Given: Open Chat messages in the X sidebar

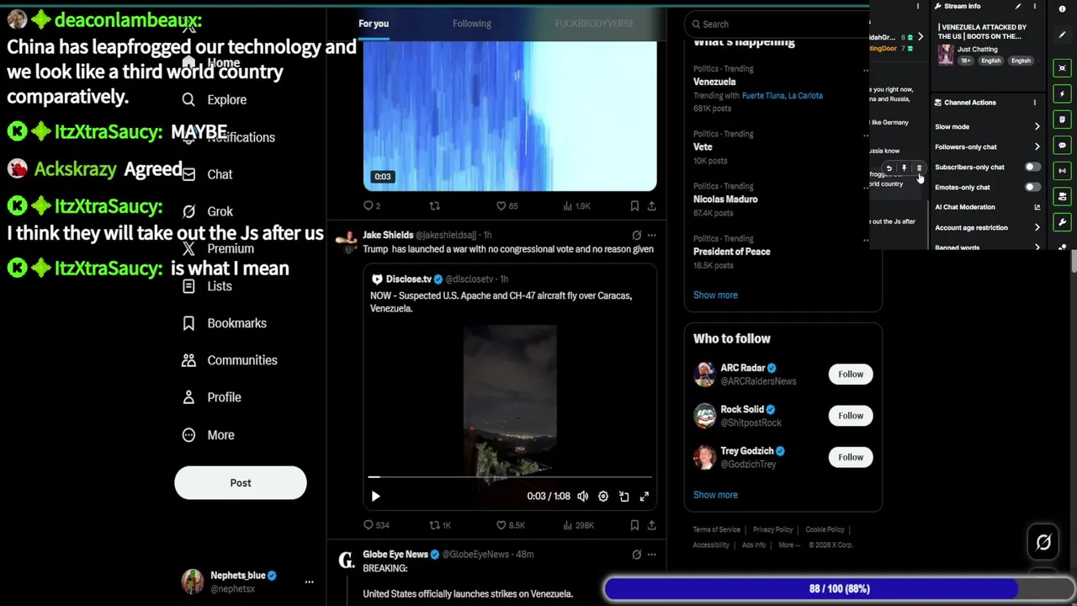Looking at the screenshot, I should click(208, 174).
